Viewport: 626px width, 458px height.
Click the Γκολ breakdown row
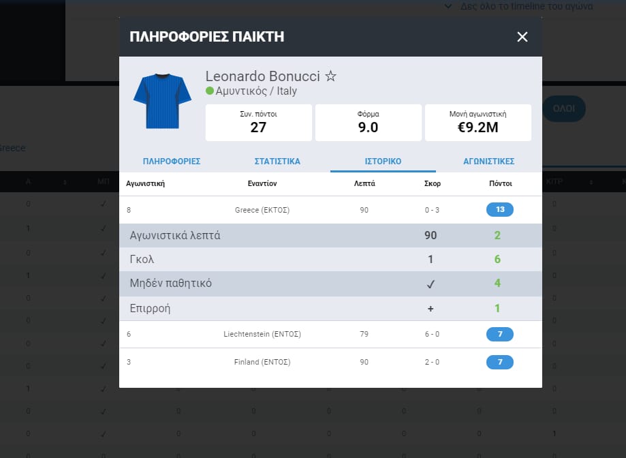pyautogui.click(x=330, y=260)
